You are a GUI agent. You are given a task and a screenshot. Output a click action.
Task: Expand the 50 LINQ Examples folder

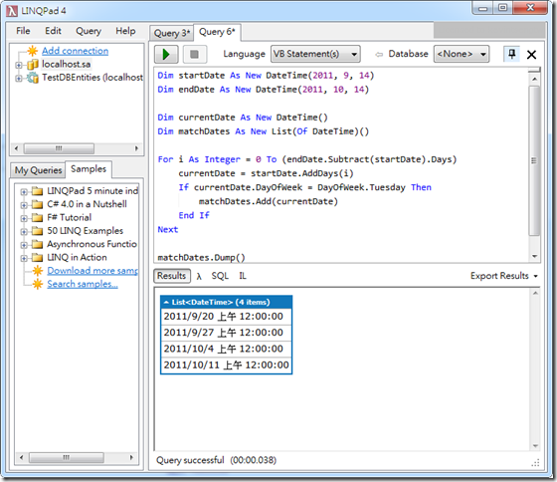pos(24,232)
